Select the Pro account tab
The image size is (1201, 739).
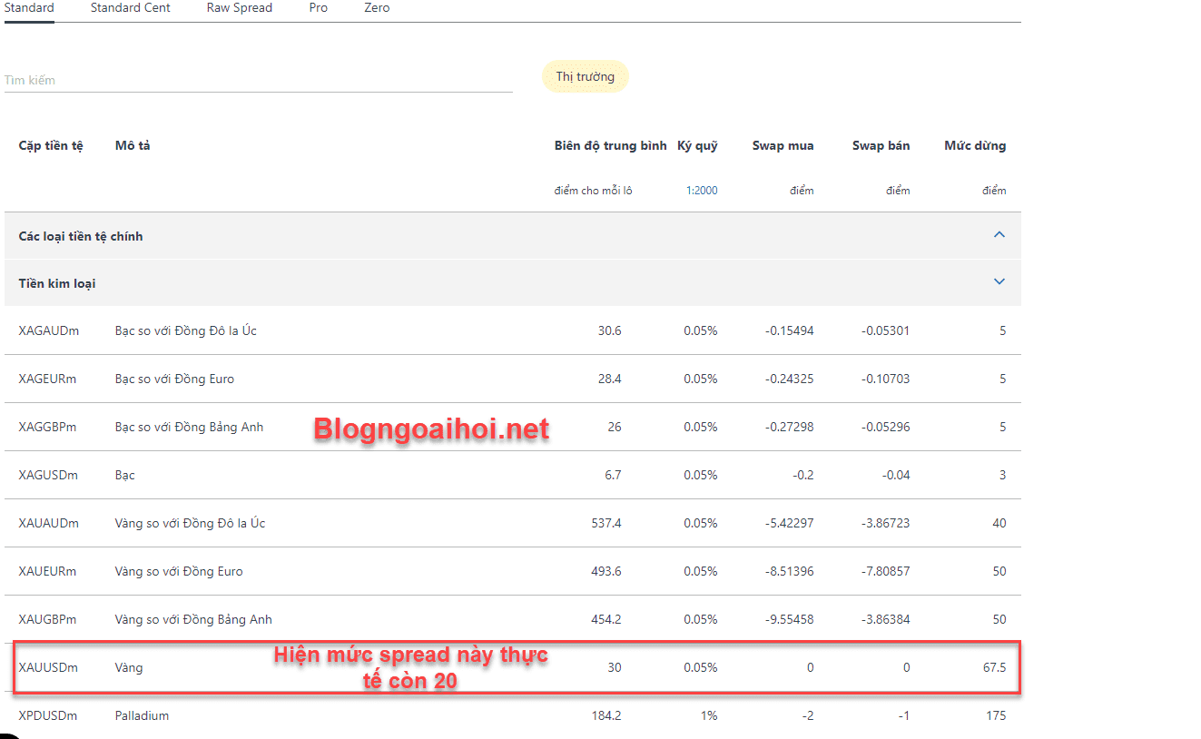pyautogui.click(x=318, y=8)
